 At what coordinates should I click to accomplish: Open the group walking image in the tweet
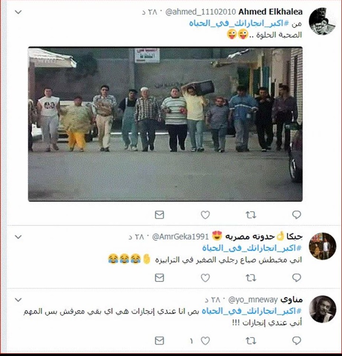point(165,124)
